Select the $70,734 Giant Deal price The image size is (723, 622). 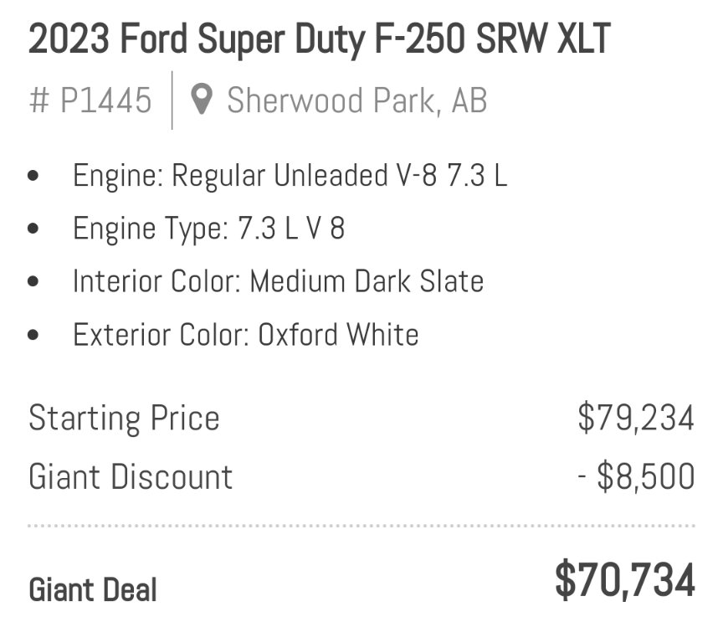pos(625,579)
